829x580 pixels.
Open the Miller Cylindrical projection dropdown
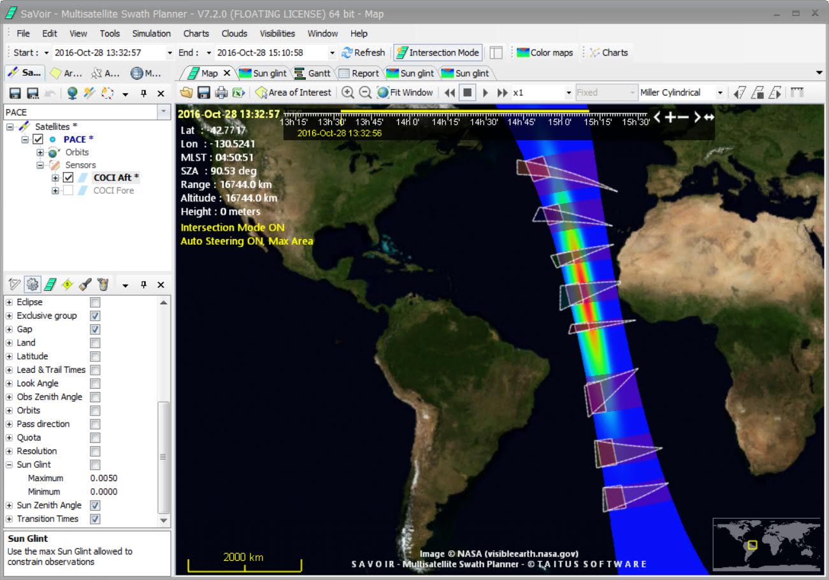click(x=720, y=93)
